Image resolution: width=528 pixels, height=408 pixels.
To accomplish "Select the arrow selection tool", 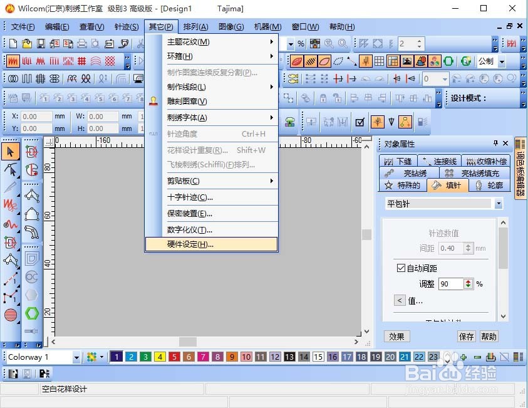I will coord(9,151).
